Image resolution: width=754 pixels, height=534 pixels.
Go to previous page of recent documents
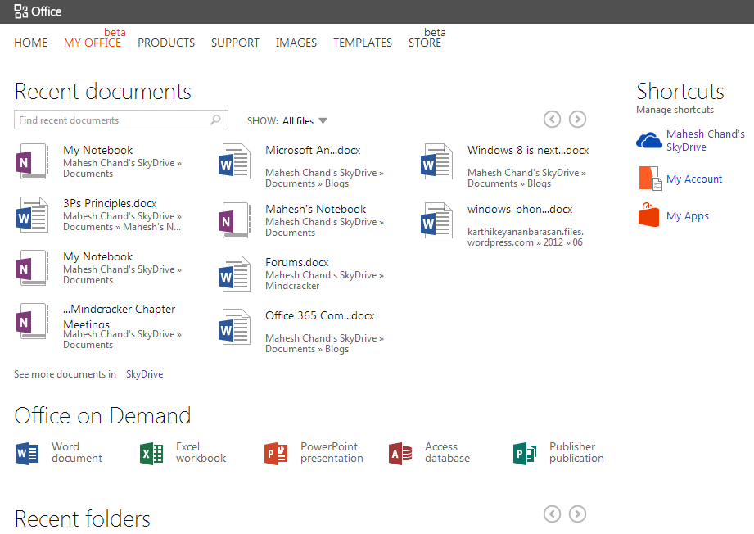pyautogui.click(x=553, y=120)
